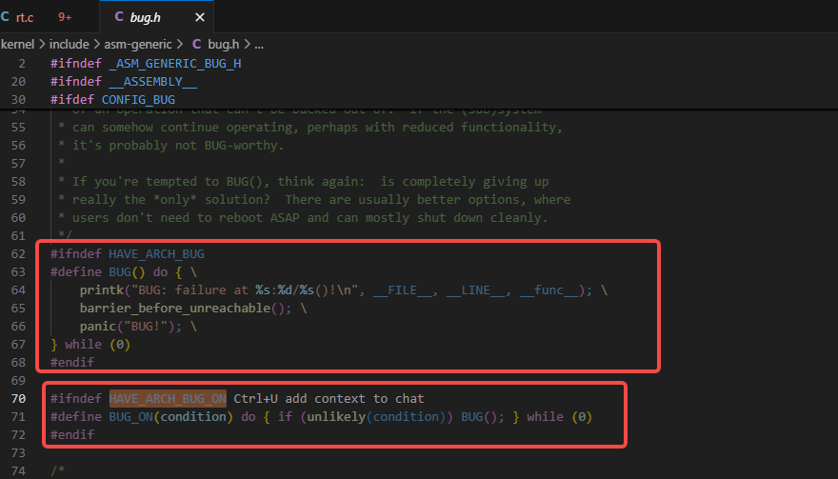
Task: Click comment line starting "If you're tempted to BUG()"
Action: point(304,182)
